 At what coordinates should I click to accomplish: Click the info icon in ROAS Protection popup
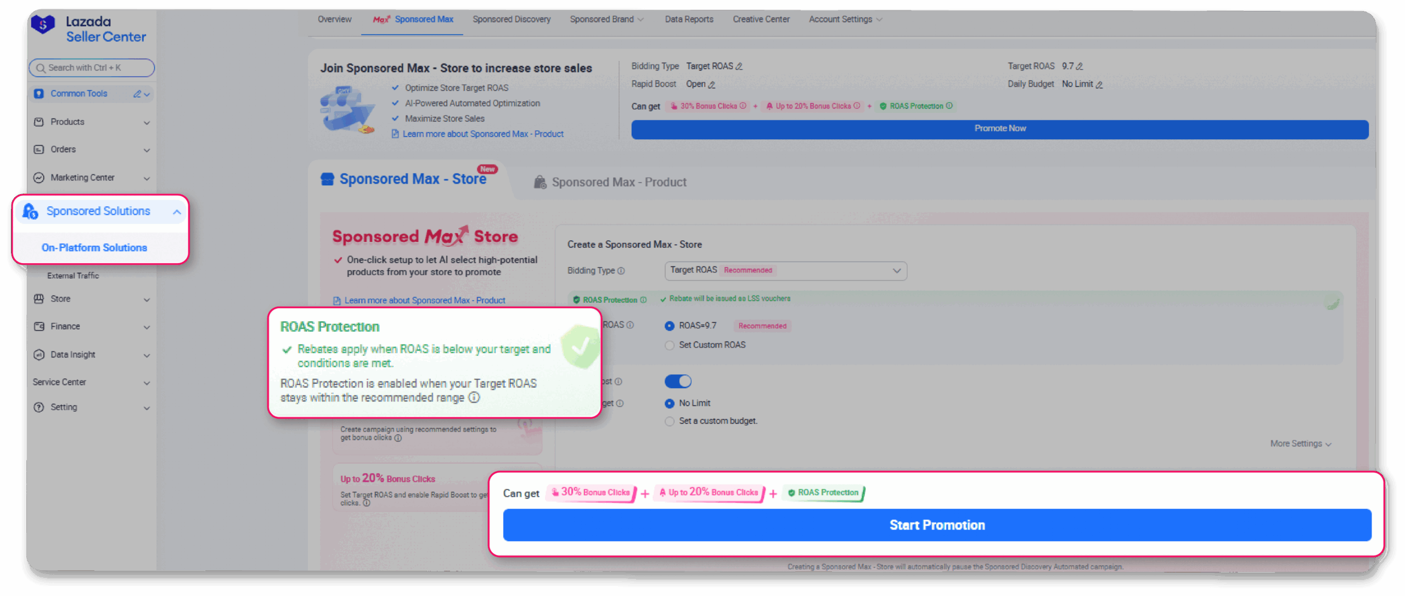point(474,398)
